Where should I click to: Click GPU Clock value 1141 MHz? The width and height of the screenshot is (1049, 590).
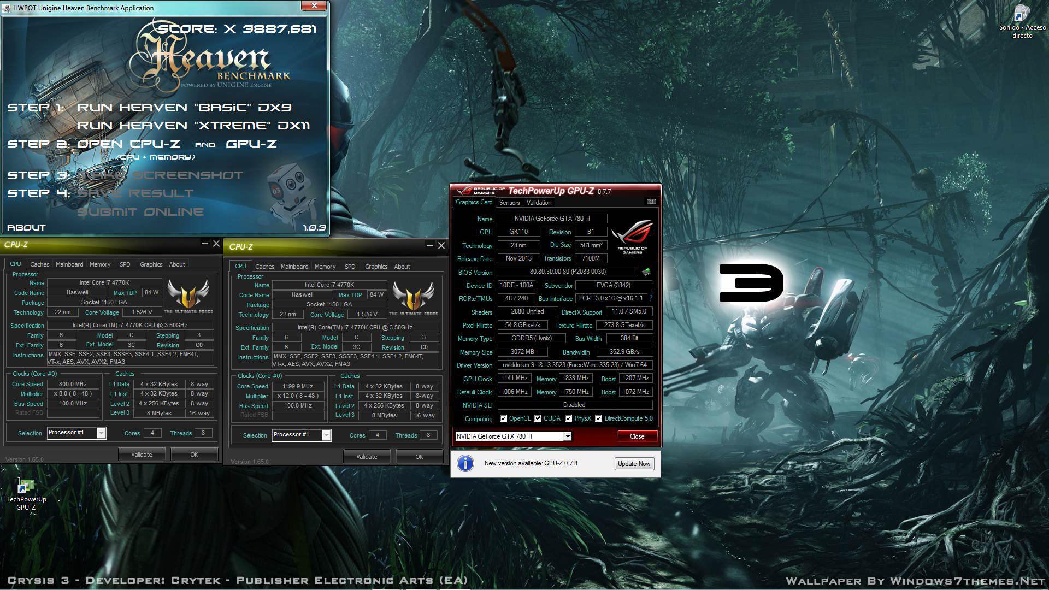point(514,378)
